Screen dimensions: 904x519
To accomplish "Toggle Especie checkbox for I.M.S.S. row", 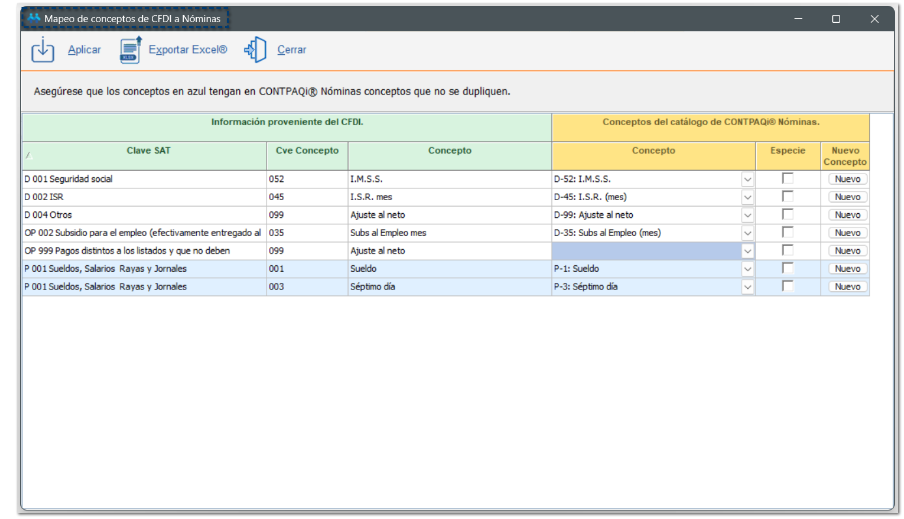I will [788, 179].
